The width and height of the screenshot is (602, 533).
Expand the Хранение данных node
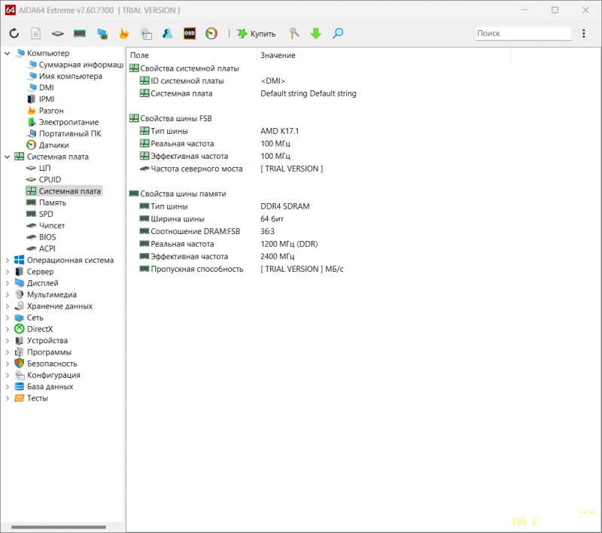(8, 306)
